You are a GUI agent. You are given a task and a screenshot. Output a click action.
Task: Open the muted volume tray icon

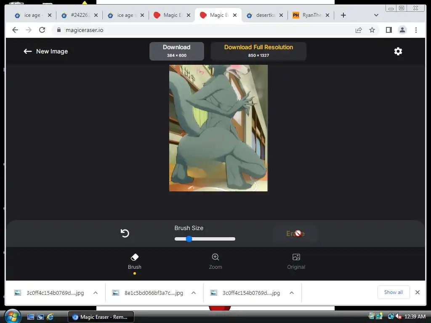click(399, 316)
